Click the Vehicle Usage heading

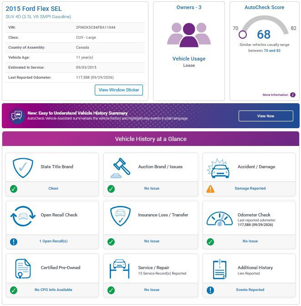pyautogui.click(x=189, y=59)
